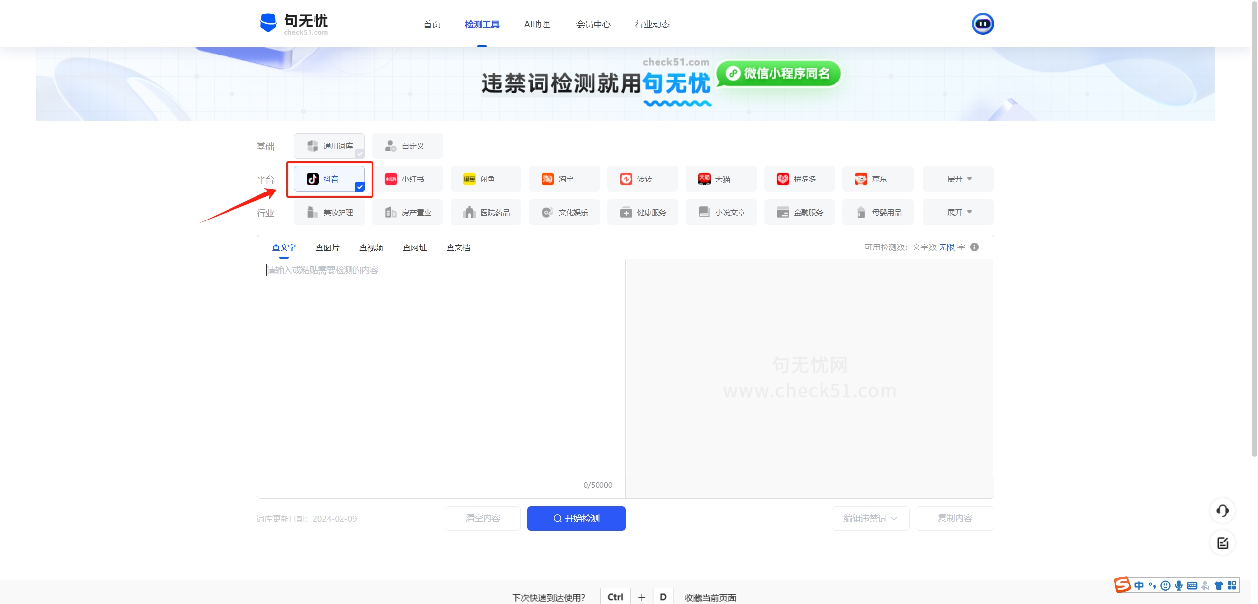Image resolution: width=1258 pixels, height=604 pixels.
Task: Toggle the 通用词库 basic dictionary
Action: [329, 146]
